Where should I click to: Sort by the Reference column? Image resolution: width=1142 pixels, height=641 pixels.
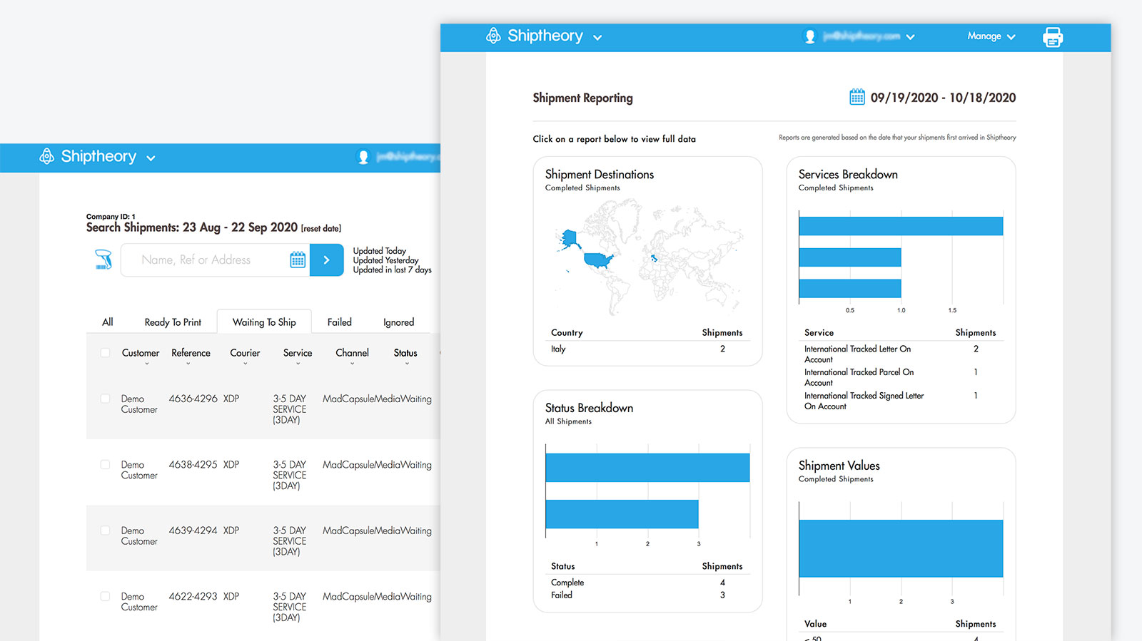point(191,353)
